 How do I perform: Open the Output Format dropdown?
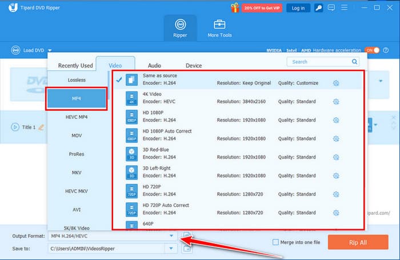click(170, 235)
